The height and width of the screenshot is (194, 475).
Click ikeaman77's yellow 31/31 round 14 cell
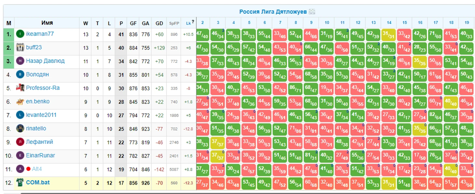click(x=389, y=35)
